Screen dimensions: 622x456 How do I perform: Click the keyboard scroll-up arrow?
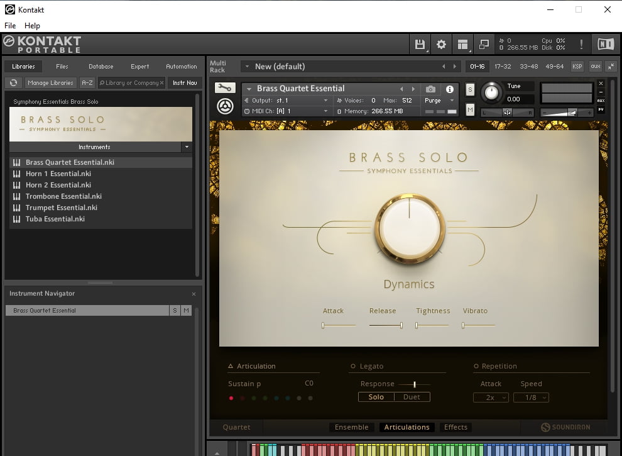coord(217,452)
